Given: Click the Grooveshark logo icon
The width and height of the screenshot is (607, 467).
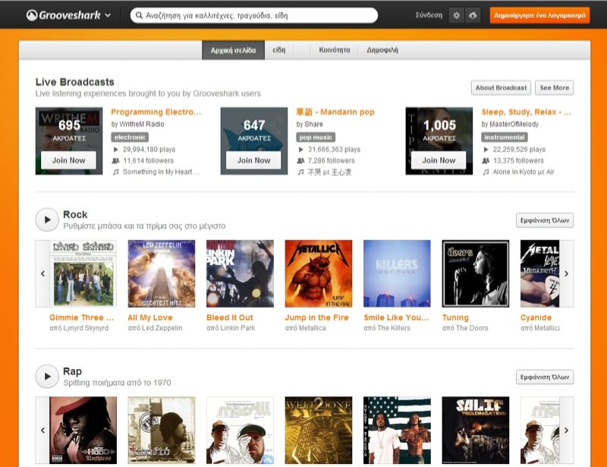Looking at the screenshot, I should coord(32,15).
